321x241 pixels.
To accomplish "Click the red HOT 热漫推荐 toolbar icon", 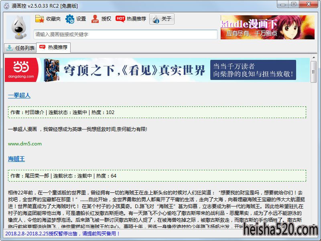I will point(120,18).
